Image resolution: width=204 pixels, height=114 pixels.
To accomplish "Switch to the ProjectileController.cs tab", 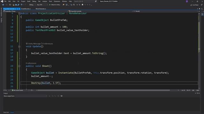I will (10, 9).
